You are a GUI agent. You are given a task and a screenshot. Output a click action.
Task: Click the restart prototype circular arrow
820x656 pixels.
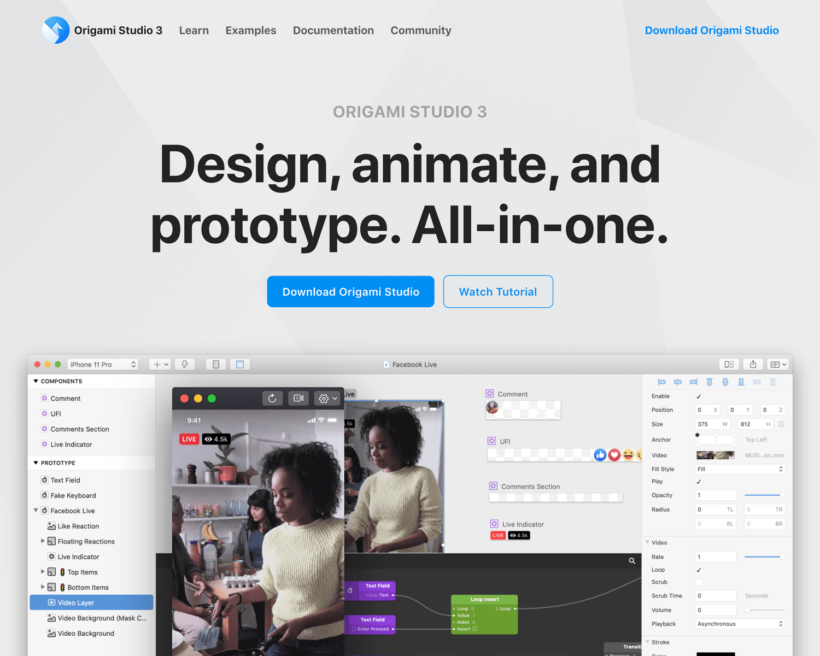tap(272, 399)
